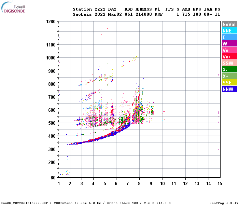
Task: Click the 1 MHz frequency axis label
Action: [59, 183]
